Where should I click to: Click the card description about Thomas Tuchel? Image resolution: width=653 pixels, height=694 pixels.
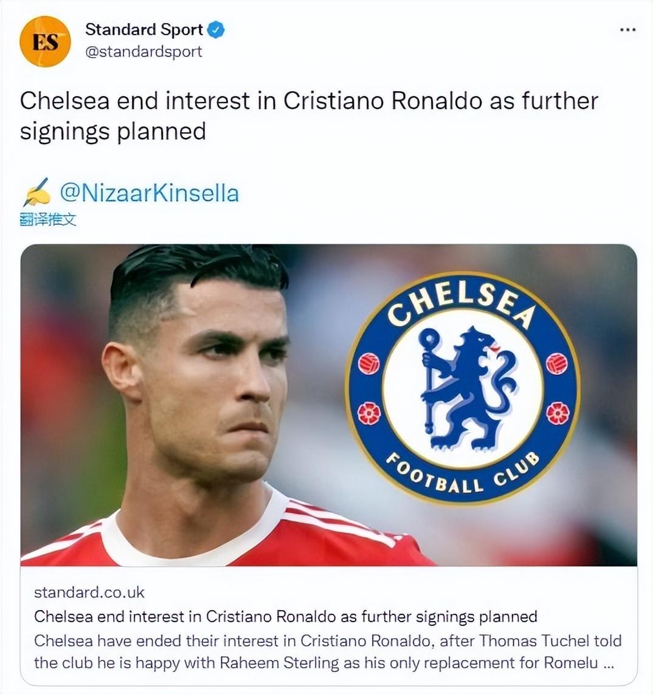(327, 651)
